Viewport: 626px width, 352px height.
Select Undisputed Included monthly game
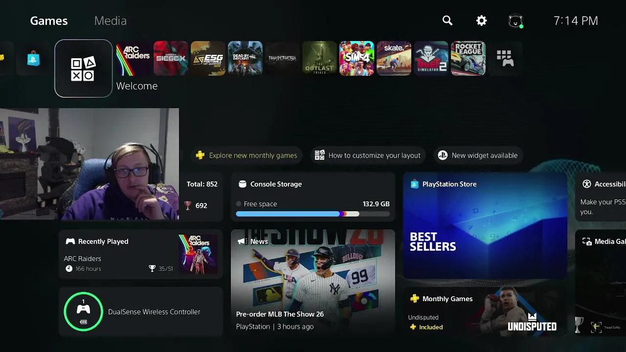(x=426, y=322)
